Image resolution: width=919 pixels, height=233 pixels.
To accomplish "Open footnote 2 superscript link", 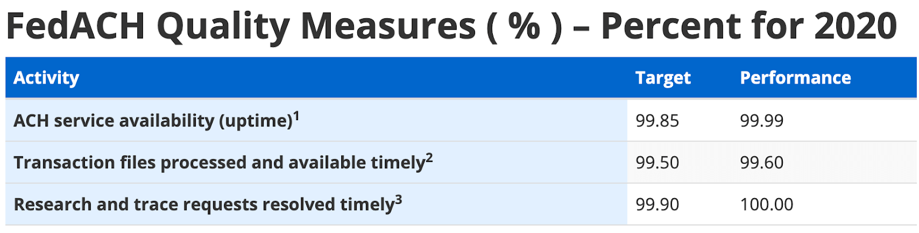I will pos(429,157).
